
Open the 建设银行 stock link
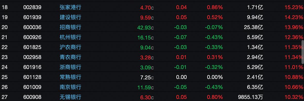70,17
